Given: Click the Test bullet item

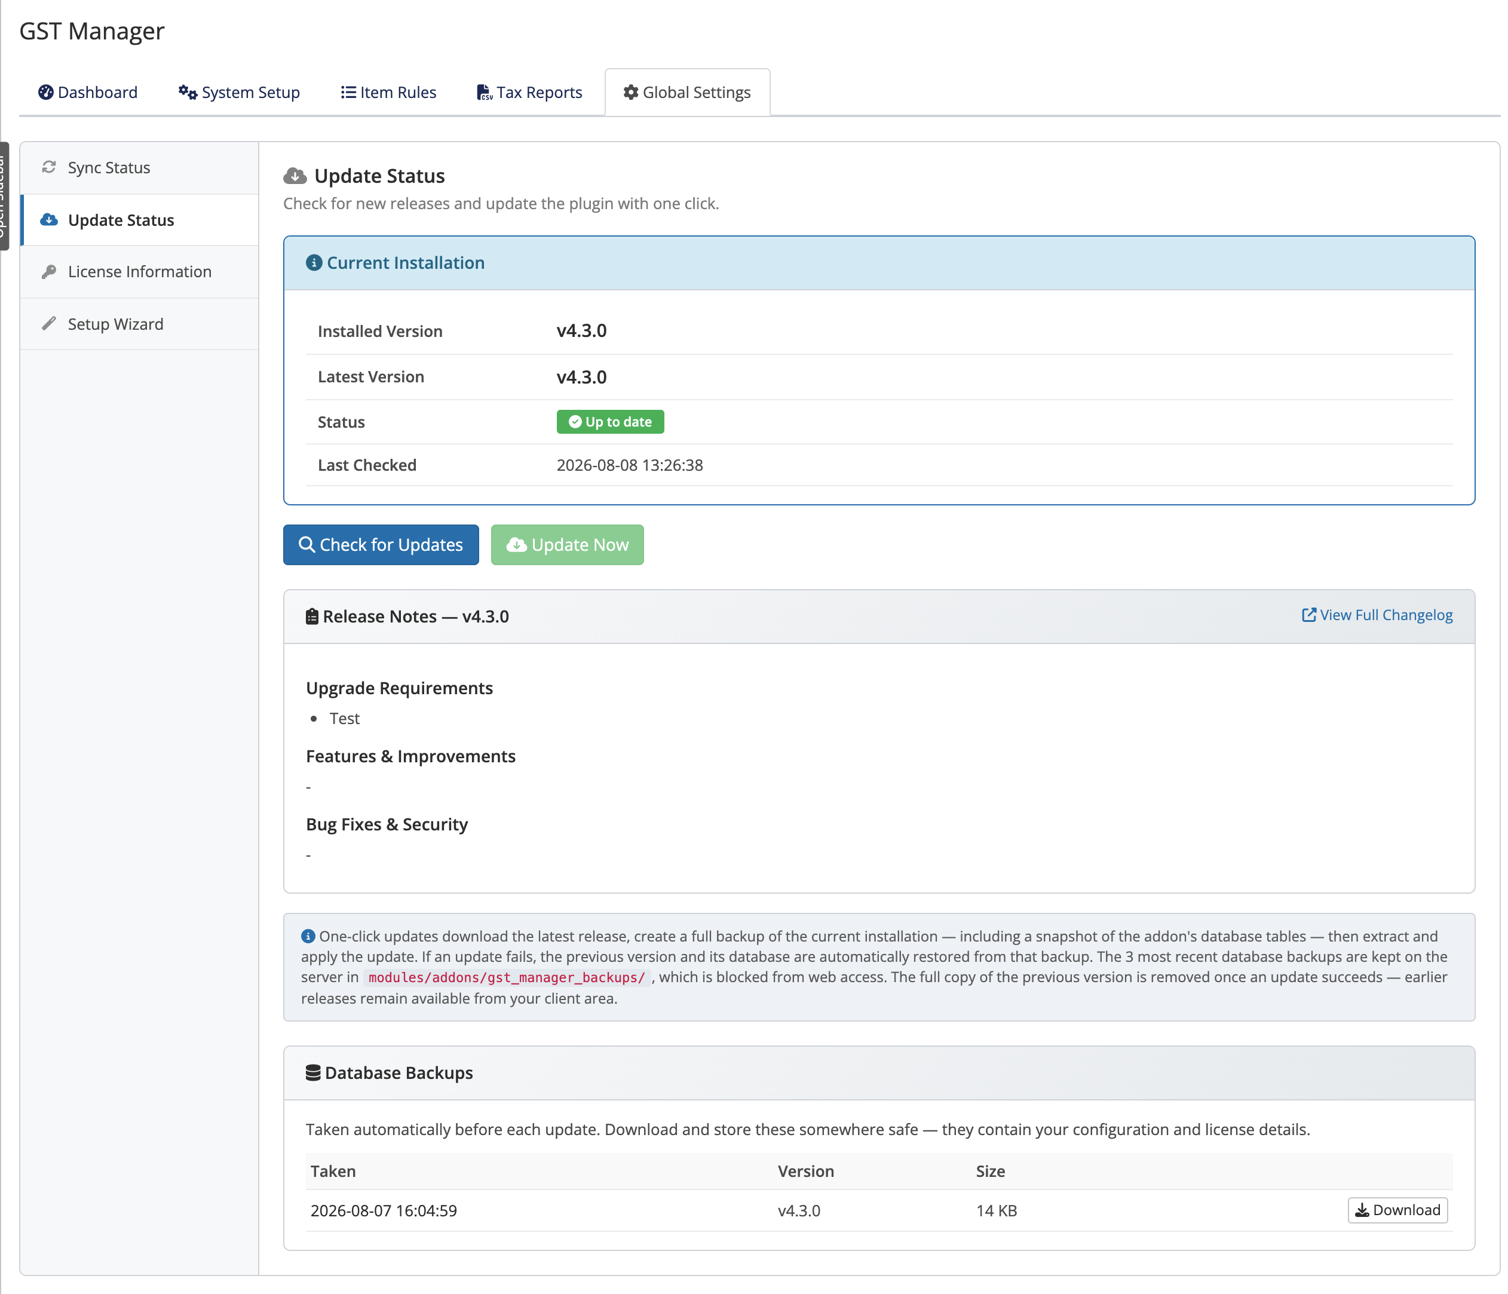Looking at the screenshot, I should (x=345, y=718).
